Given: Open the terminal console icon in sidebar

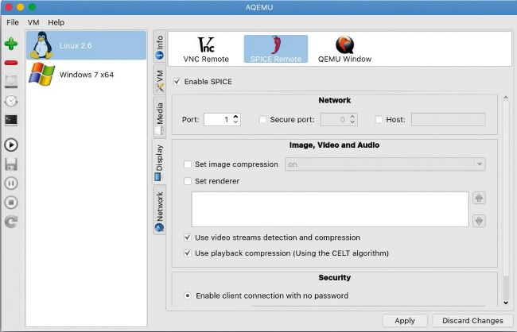Looking at the screenshot, I should (x=11, y=120).
